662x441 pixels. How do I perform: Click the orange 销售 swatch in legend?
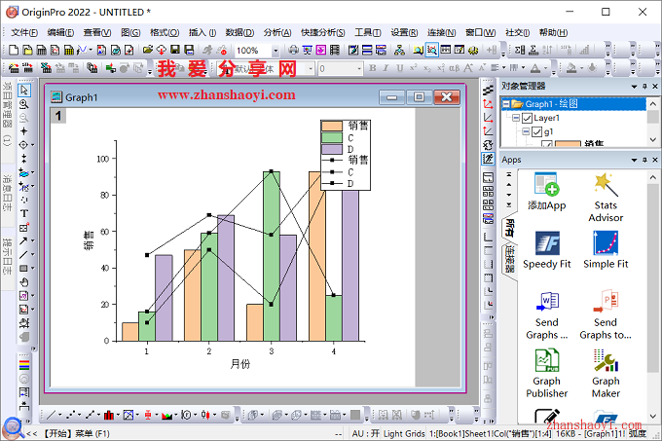click(x=332, y=126)
